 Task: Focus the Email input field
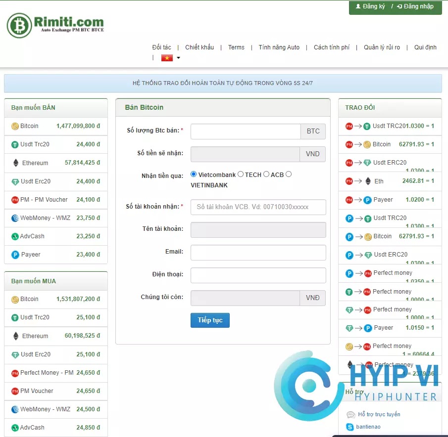point(258,253)
